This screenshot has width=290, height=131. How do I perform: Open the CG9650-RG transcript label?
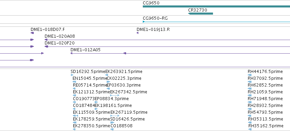point(155,18)
